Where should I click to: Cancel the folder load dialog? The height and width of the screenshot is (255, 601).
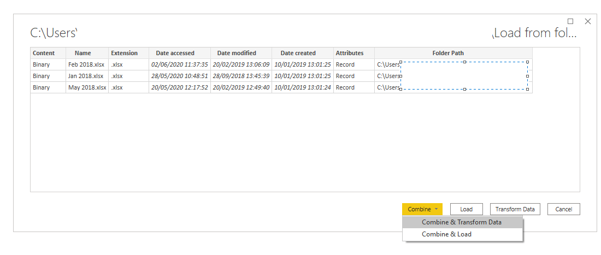click(x=563, y=209)
